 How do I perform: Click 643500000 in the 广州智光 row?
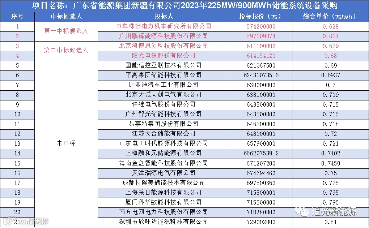click(x=261, y=114)
